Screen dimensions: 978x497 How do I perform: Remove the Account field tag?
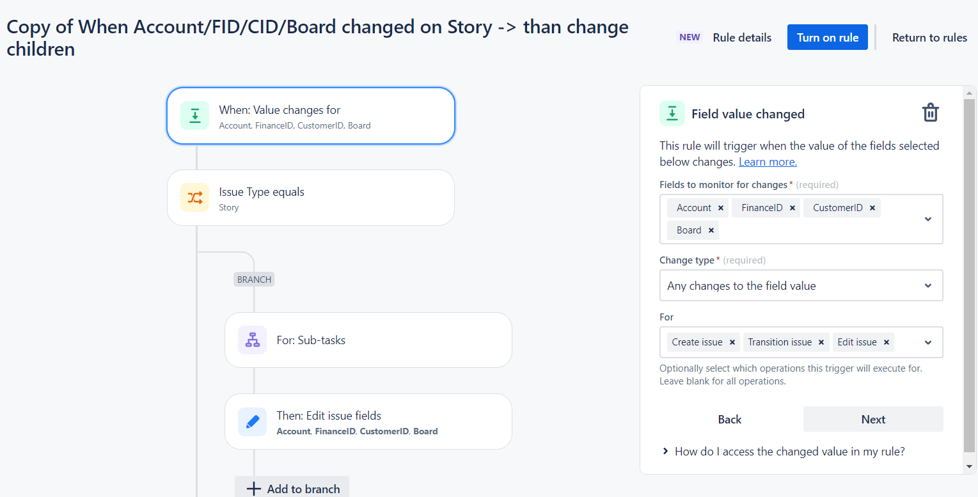[721, 208]
